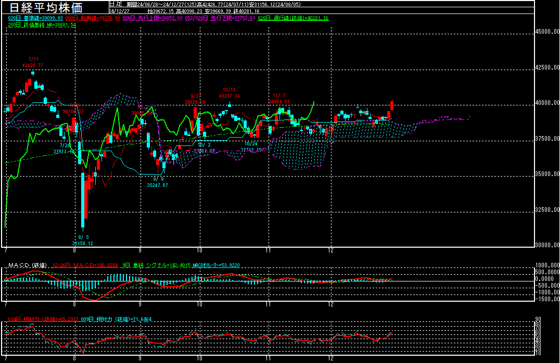Click month 12 on main chart axis
Image resolution: width=560 pixels, height=363 pixels.
click(330, 250)
